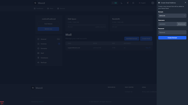The height and width of the screenshot is (105, 188).
Task: Click the footer WemX logo
Action: [x=37, y=88]
